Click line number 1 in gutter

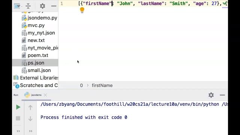coord(61,3)
